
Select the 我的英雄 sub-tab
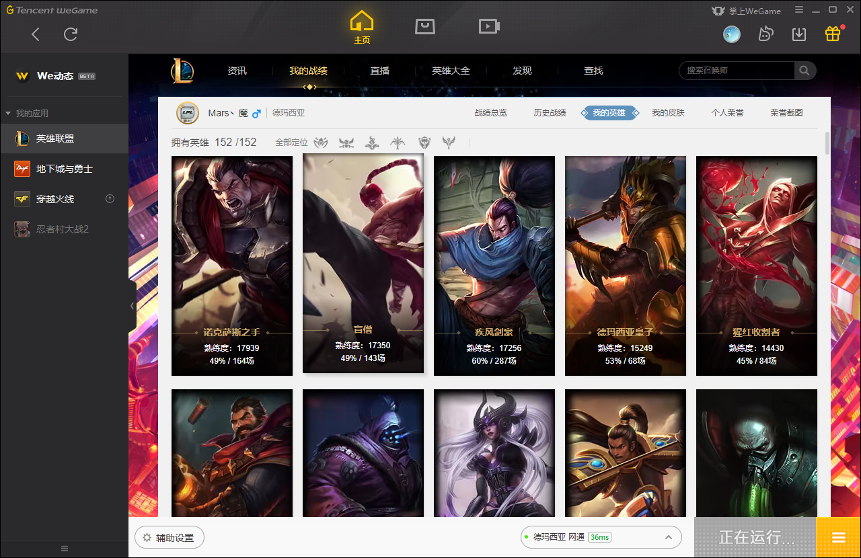pos(609,113)
